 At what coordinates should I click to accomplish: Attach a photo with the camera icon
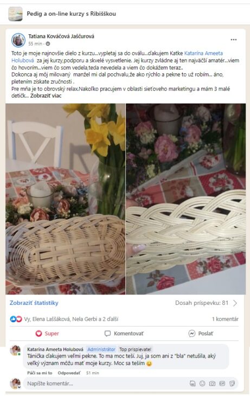(x=212, y=384)
